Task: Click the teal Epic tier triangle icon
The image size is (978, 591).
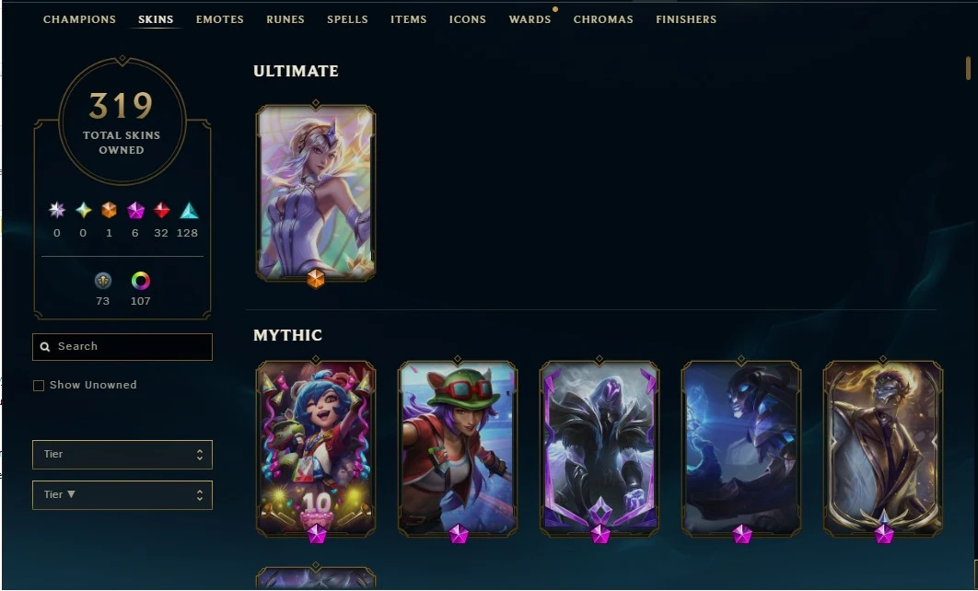Action: pyautogui.click(x=189, y=211)
